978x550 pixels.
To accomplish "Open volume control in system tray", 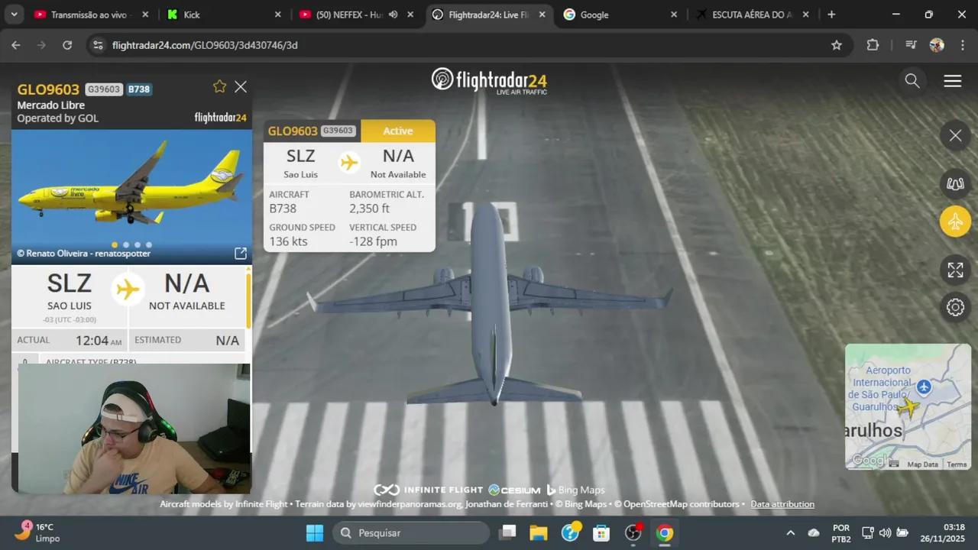I will click(x=885, y=532).
